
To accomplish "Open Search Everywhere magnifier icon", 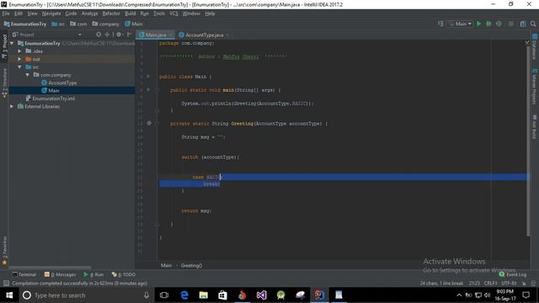I will (533, 24).
